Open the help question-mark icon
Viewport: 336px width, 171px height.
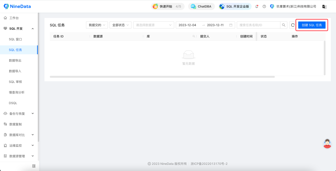tap(264, 7)
